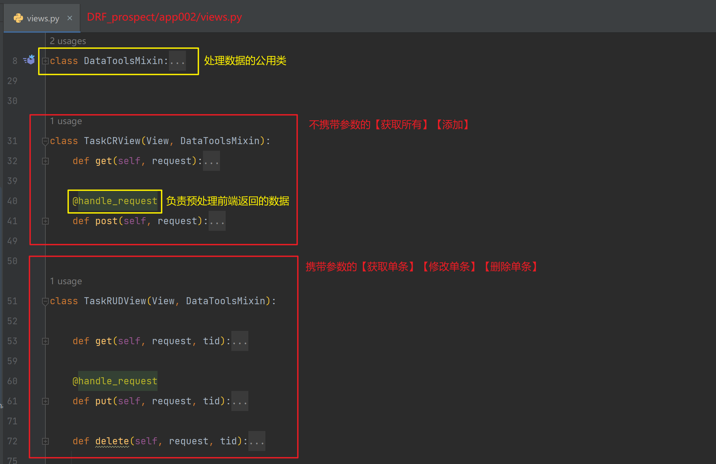Click the folded ellipsis after post(self, request):
This screenshot has width=716, height=464.
click(217, 221)
